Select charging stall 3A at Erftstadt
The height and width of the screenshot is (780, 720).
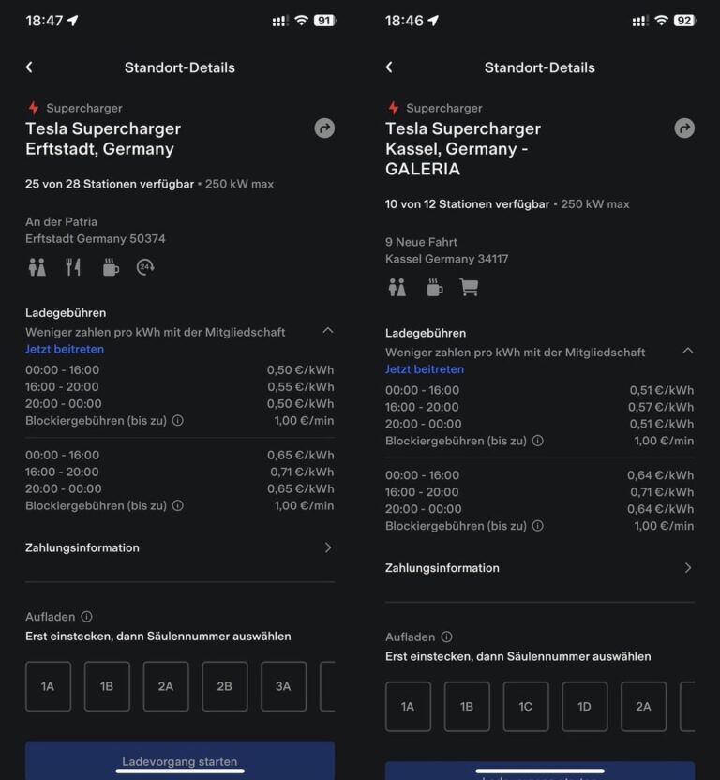click(283, 686)
